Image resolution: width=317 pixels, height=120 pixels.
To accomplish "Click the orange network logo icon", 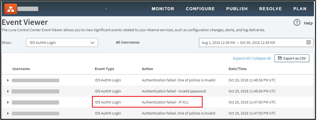I will [11, 9].
